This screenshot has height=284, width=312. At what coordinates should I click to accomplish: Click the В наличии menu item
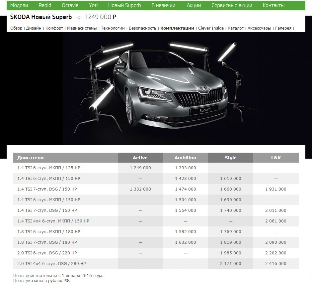click(x=163, y=5)
